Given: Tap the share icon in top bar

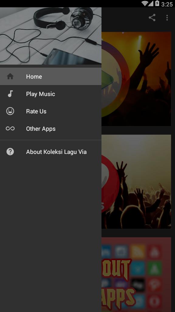Looking at the screenshot, I should click(152, 18).
